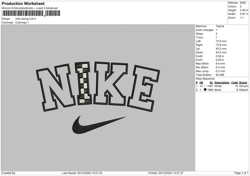Click the black color swatch in row 2
This screenshot has width=250, height=176.
point(205,90)
